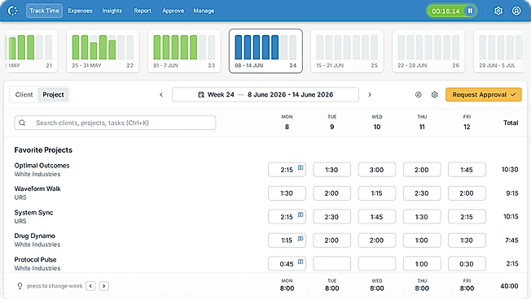This screenshot has height=299, width=531.
Task: Select partially visible week 21 MAY card
Action: (31, 51)
